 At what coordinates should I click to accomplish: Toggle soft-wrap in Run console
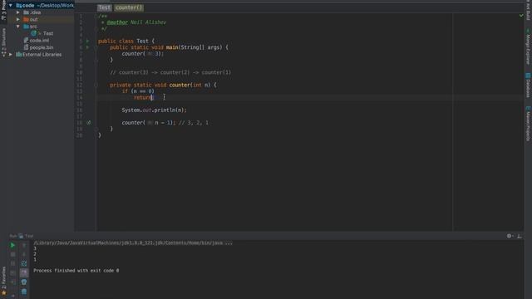click(24, 263)
